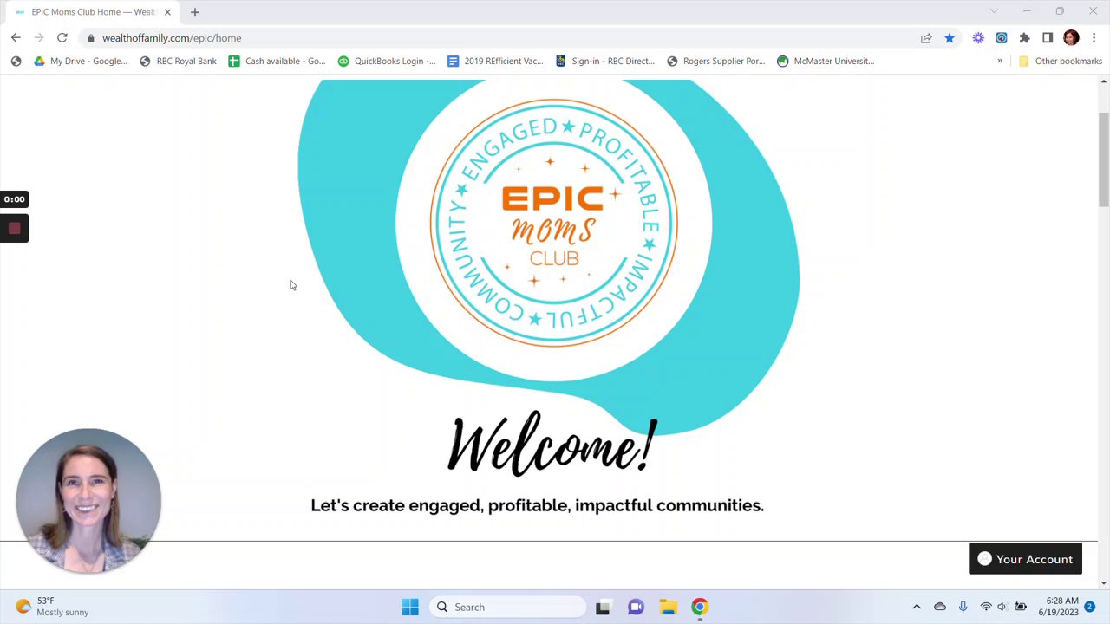This screenshot has width=1110, height=624.
Task: Open Your Account button
Action: pos(1025,559)
